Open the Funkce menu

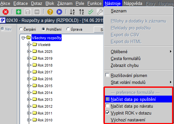[x=94, y=3]
